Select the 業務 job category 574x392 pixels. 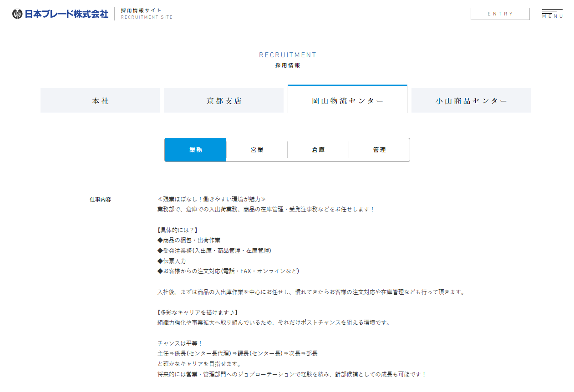(x=195, y=150)
